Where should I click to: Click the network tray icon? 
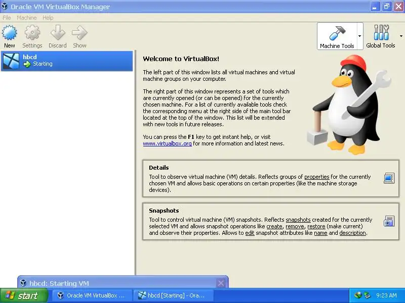358,295
